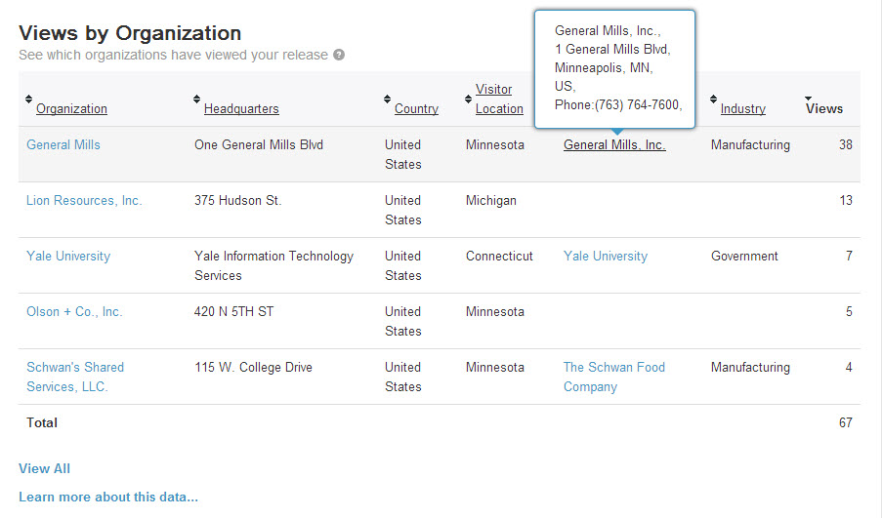
Task: Sort table by Organization column header
Action: click(71, 109)
